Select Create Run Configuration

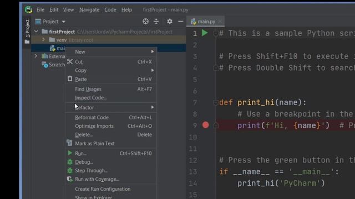point(111,189)
